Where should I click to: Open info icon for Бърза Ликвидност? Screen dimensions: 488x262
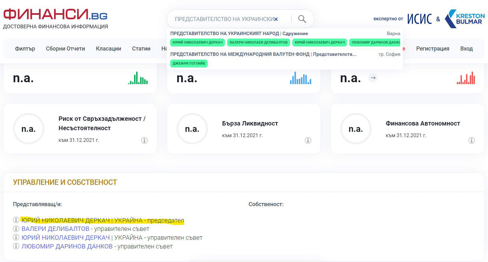(308, 140)
